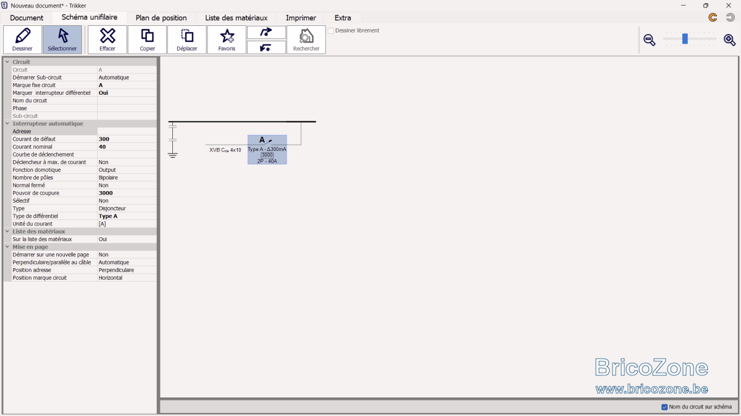Select the Dessiner pencil tool

(x=23, y=39)
